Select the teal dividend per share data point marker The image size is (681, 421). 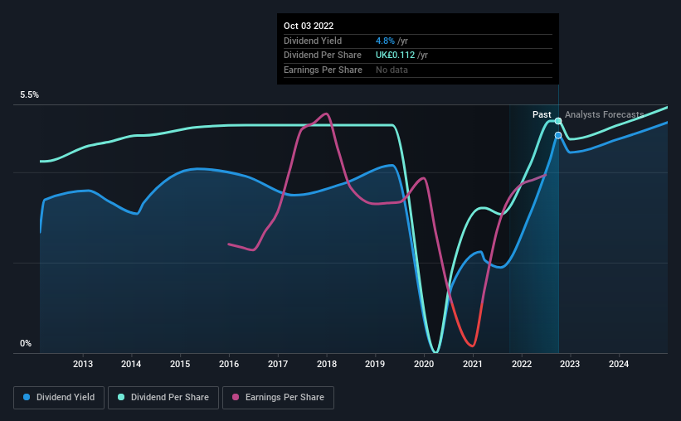558,121
